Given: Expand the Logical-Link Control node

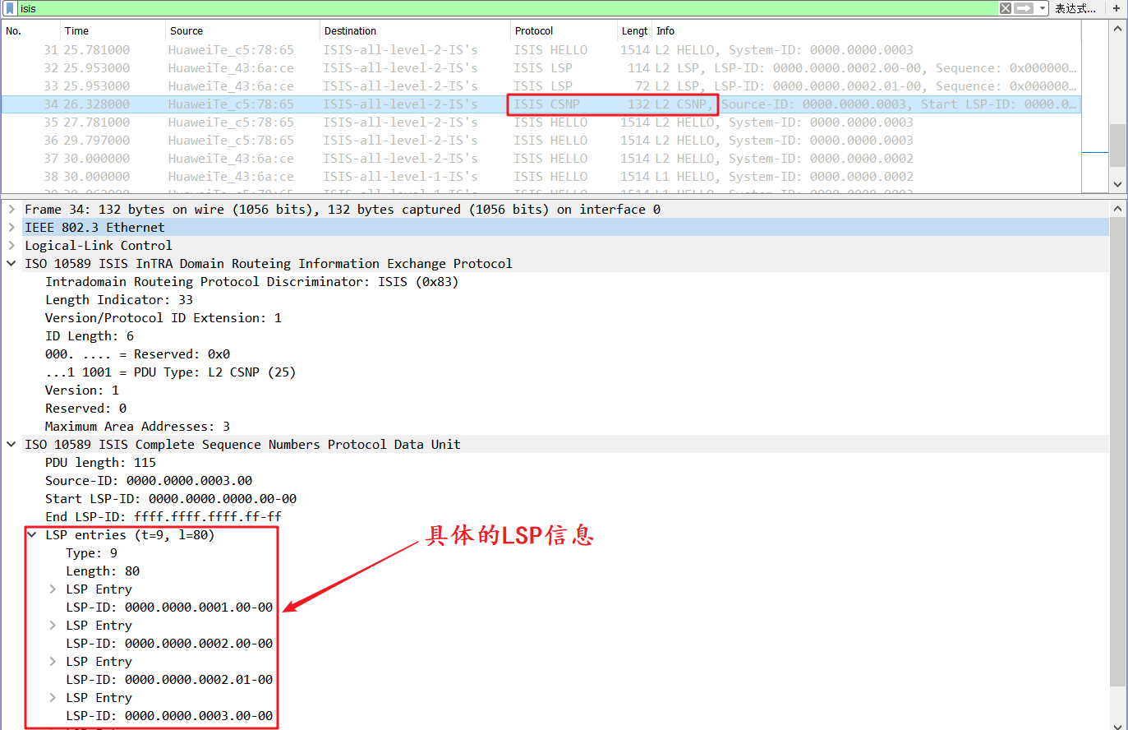Looking at the screenshot, I should 12,246.
